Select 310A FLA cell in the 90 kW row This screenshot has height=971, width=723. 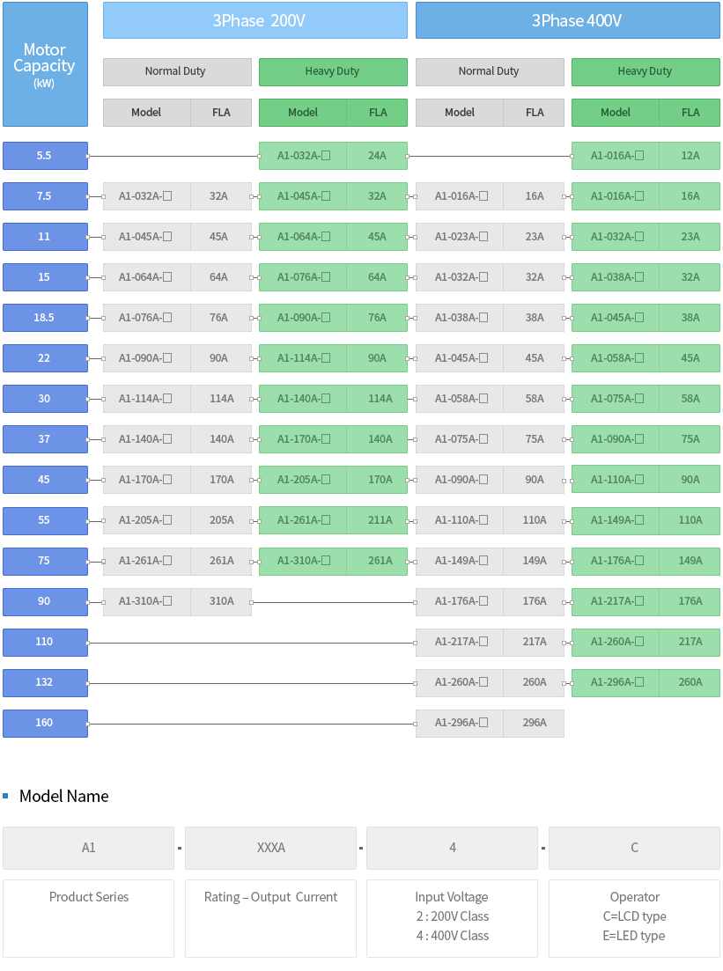click(x=221, y=601)
